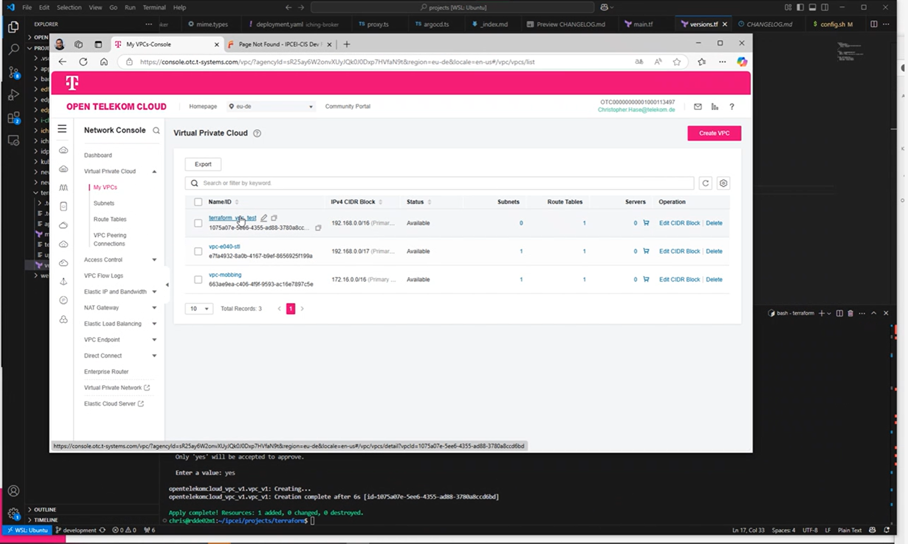Click browser reload page icon
This screenshot has width=908, height=544.
(x=83, y=62)
